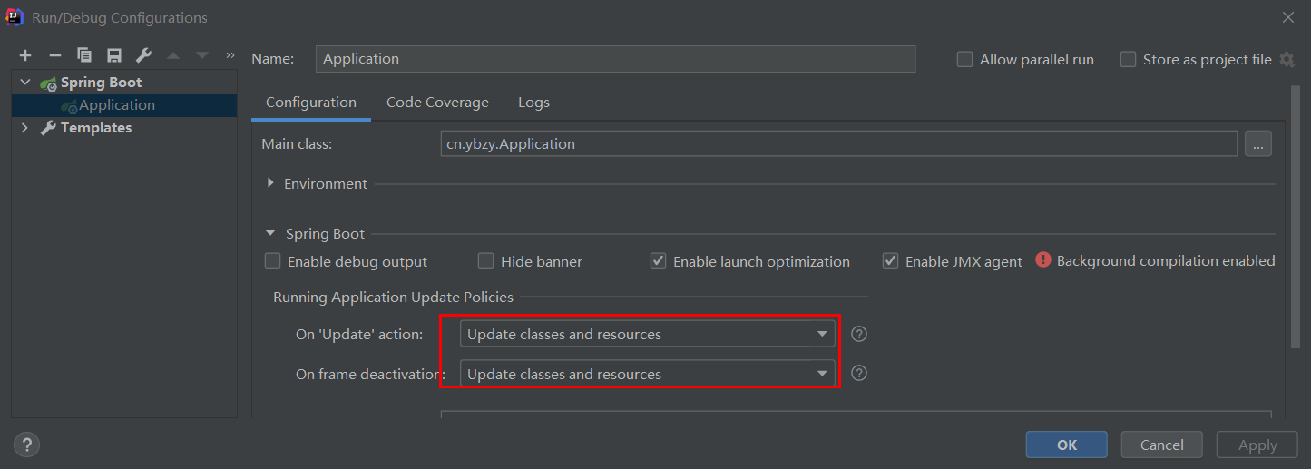This screenshot has width=1311, height=469.
Task: Click the Name input field
Action: point(616,59)
